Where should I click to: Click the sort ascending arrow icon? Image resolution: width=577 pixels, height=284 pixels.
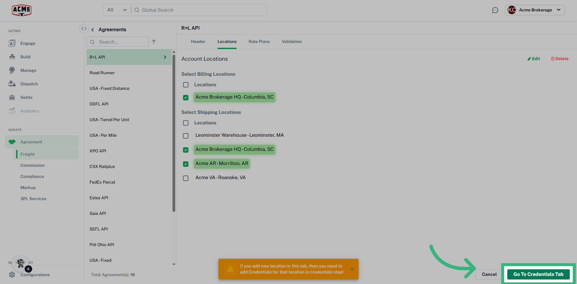tap(154, 42)
